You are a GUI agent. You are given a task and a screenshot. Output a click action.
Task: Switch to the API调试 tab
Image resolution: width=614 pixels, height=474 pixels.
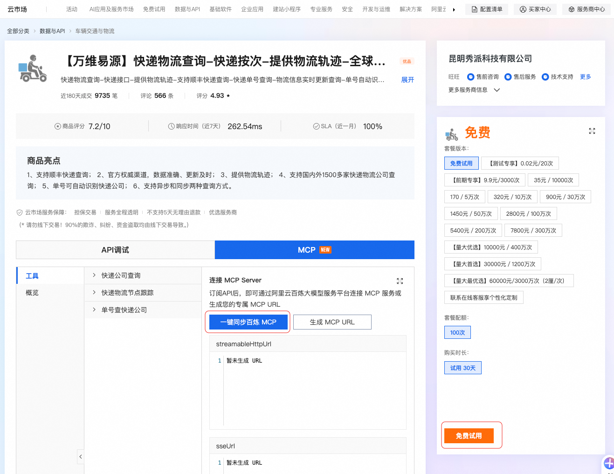[x=115, y=250]
